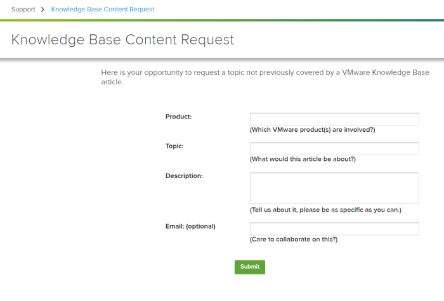Focus the optional Email input field
The image size is (444, 301).
pyautogui.click(x=334, y=229)
